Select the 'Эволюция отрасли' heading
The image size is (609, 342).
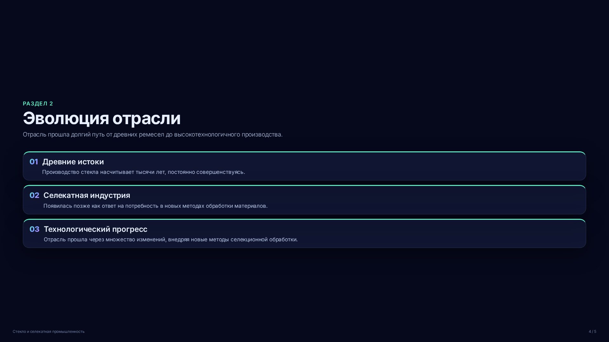click(101, 118)
